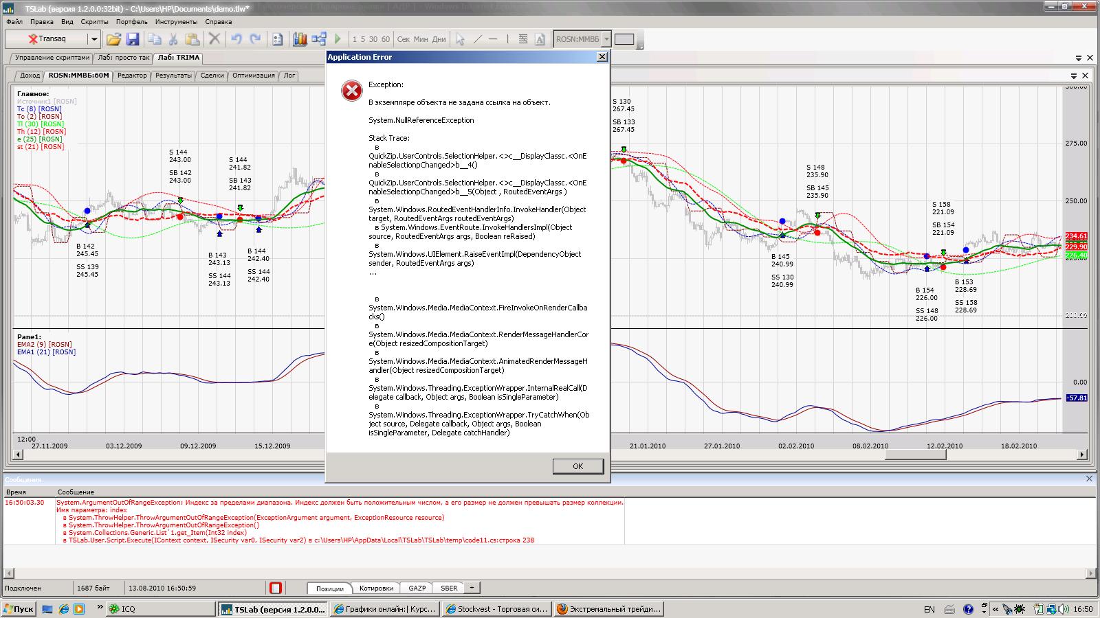Expand the ROSN:ММВБ instrument combo box
The image size is (1100, 618).
click(x=606, y=39)
